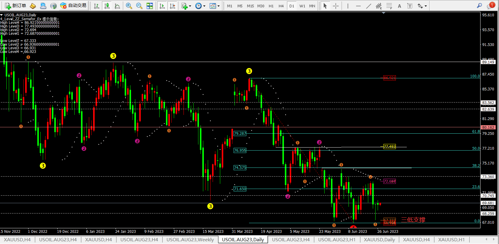Open the Periods clock dropdown

[x=200, y=6]
